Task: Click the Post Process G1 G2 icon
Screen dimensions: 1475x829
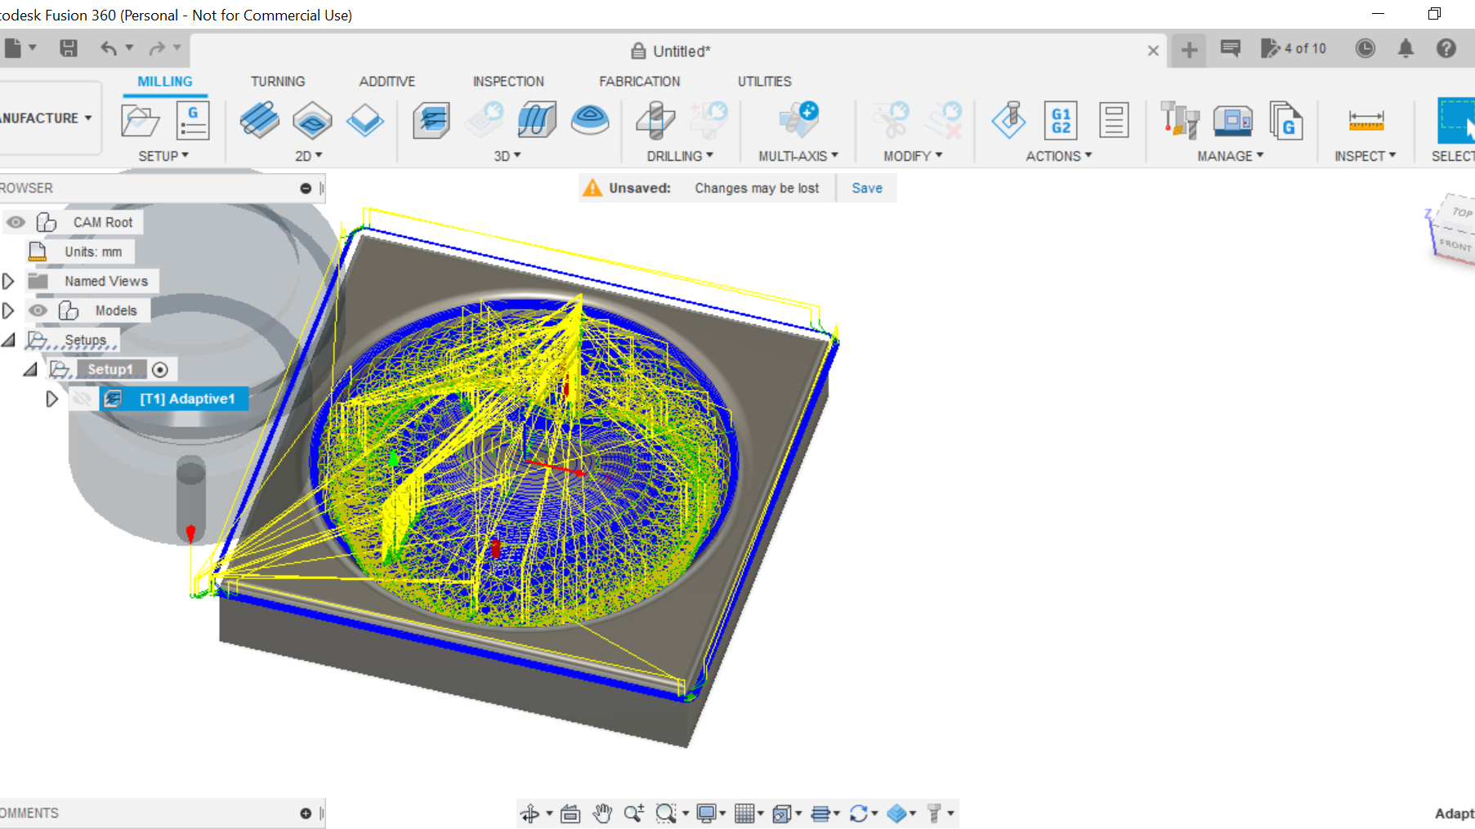Action: click(x=1061, y=121)
